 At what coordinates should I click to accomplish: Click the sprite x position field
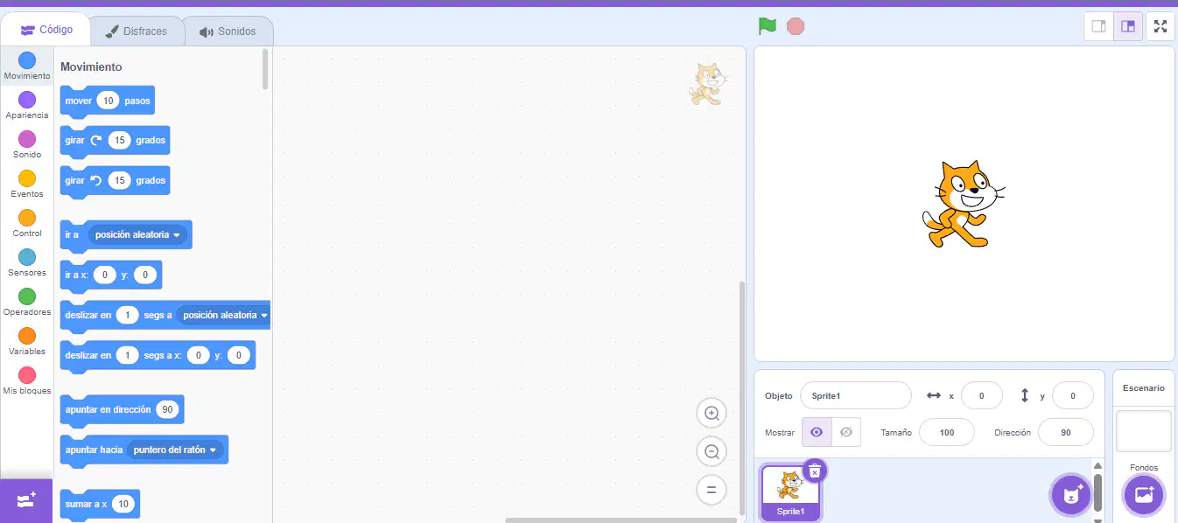point(982,395)
